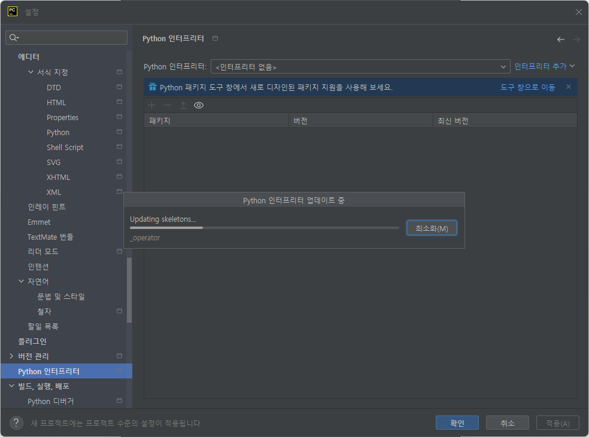The height and width of the screenshot is (437, 589).
Task: Open the 인터프리터 추가 dropdown link
Action: pyautogui.click(x=544, y=66)
